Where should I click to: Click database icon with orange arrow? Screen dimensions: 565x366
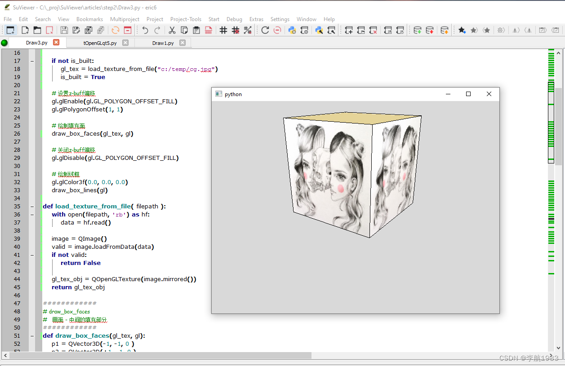coord(445,30)
